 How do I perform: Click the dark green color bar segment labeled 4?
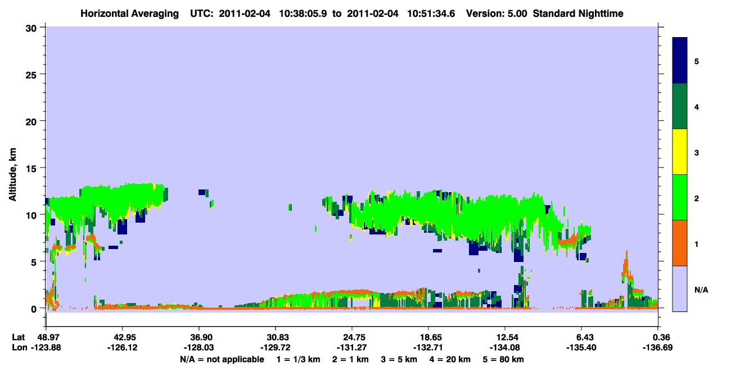coord(680,106)
